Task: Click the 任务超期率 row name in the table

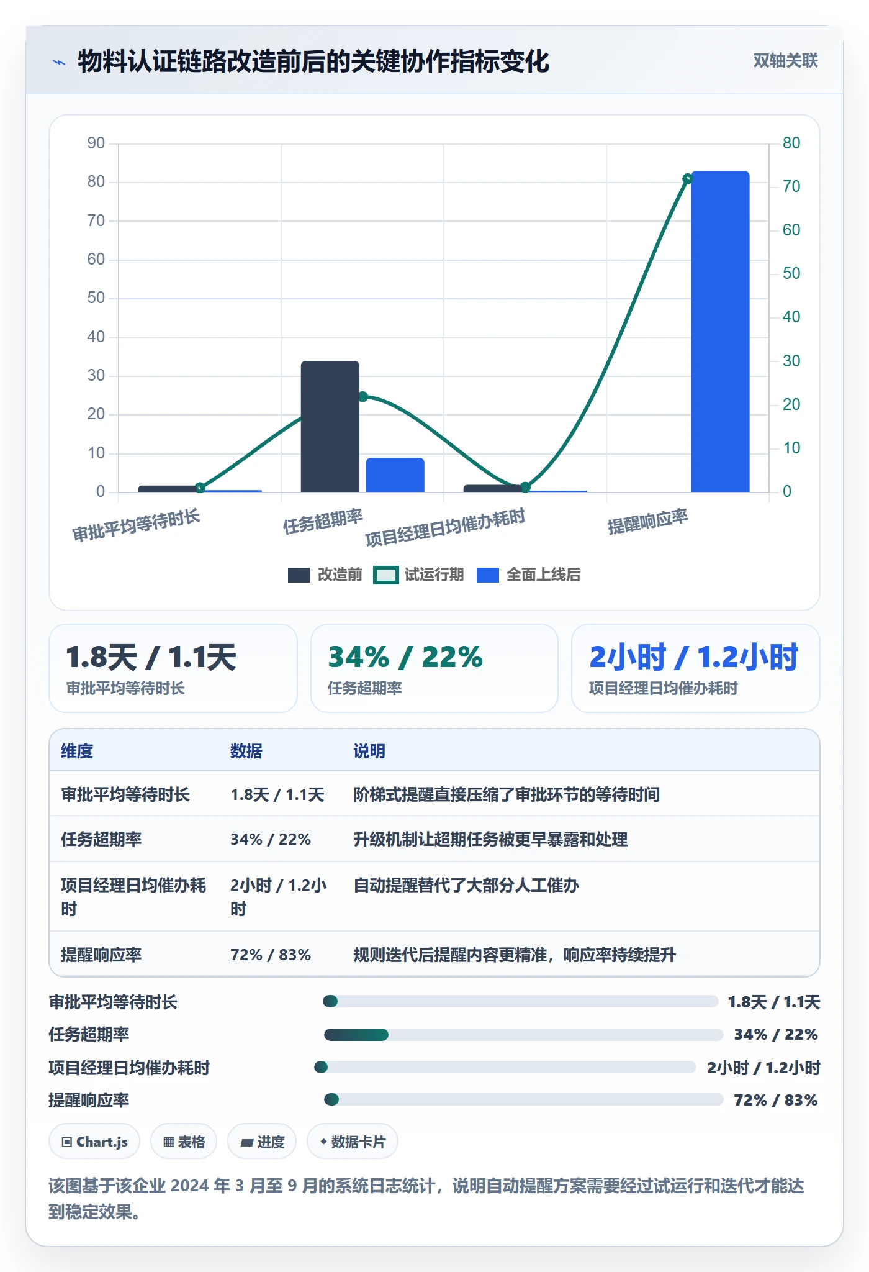Action: [x=101, y=839]
